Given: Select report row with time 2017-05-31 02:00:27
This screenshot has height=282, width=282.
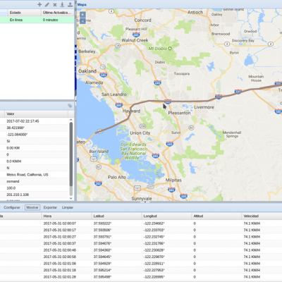Looking at the screenshot, I should pyautogui.click(x=141, y=237).
